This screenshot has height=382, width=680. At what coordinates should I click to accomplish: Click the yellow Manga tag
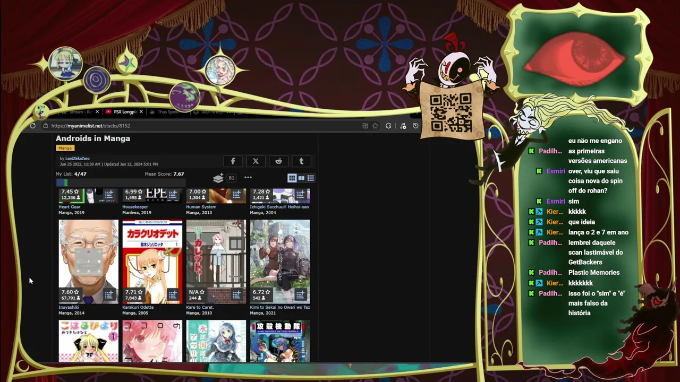pos(65,148)
